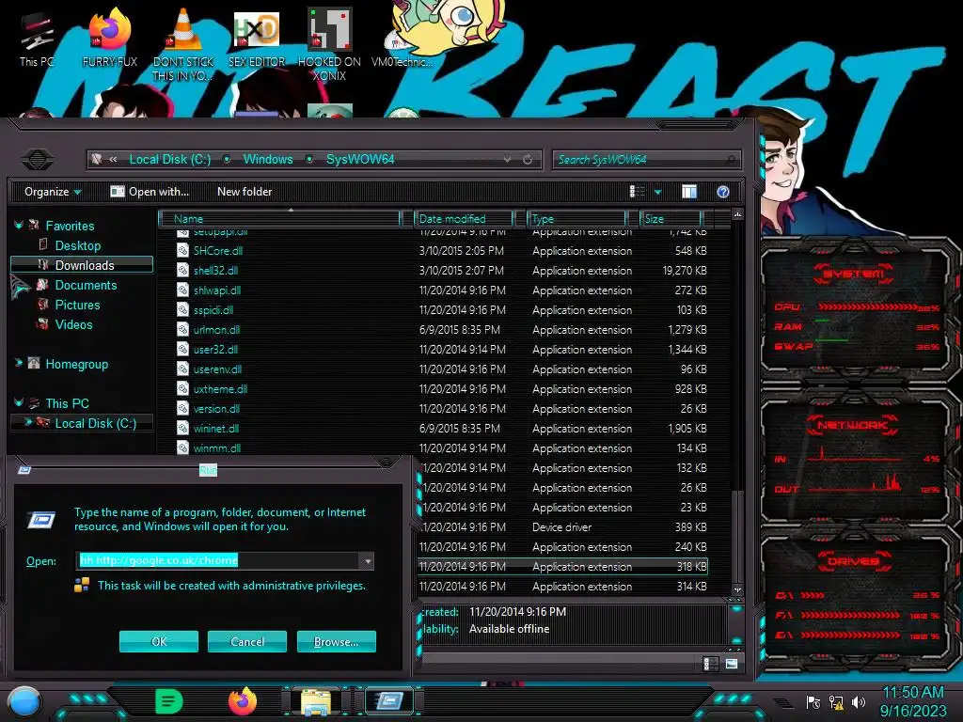Select Downloads in the Favorites tree

click(82, 264)
